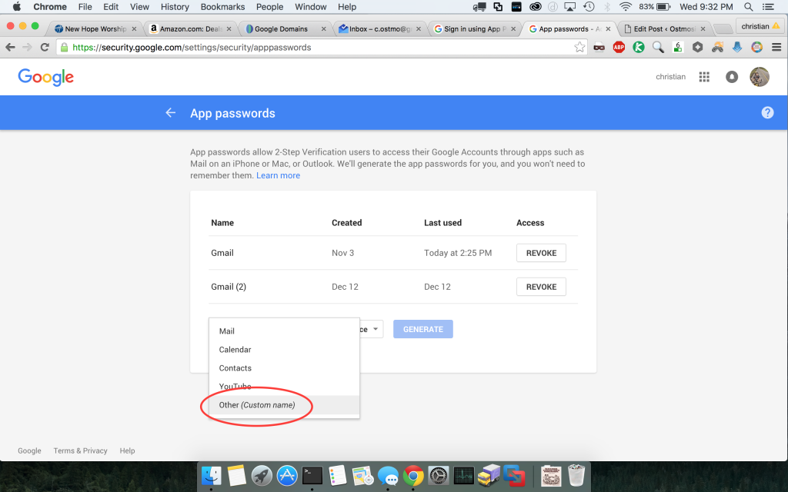This screenshot has height=492, width=788.
Task: Choose Calendar from the app list
Action: pyautogui.click(x=284, y=350)
